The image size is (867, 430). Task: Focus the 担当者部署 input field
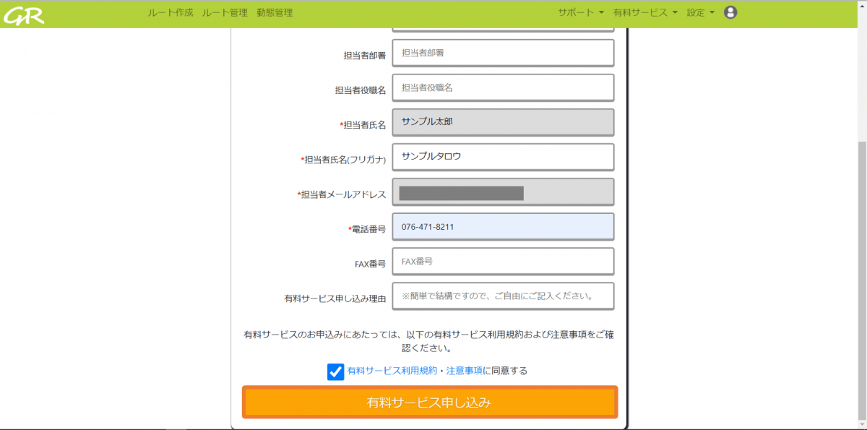[503, 53]
